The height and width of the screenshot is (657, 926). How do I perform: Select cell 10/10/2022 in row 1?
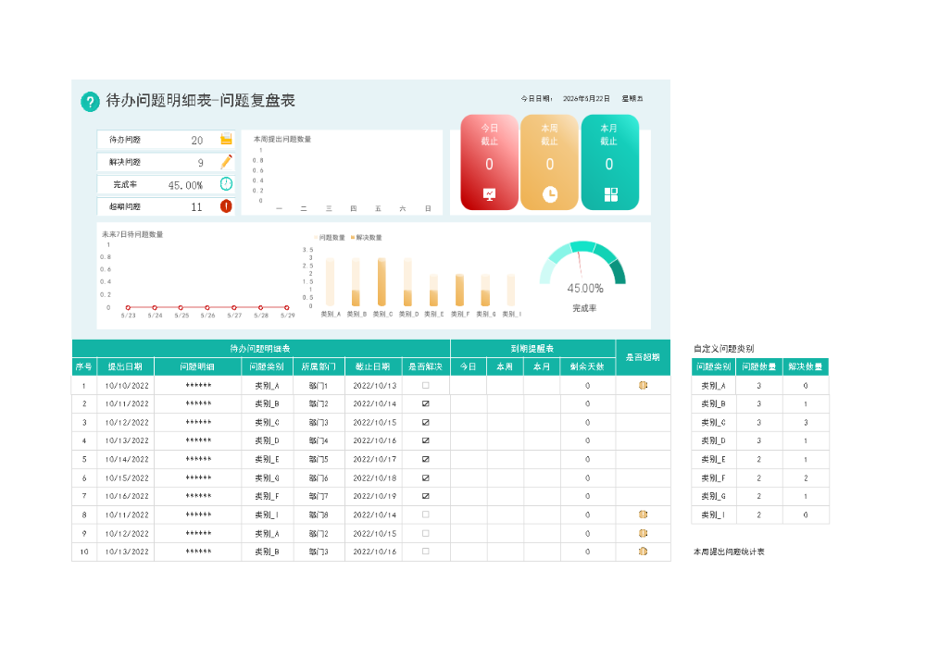[x=126, y=386]
